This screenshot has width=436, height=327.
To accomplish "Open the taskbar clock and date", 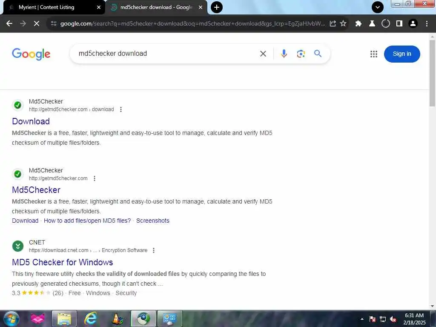I will pyautogui.click(x=414, y=319).
